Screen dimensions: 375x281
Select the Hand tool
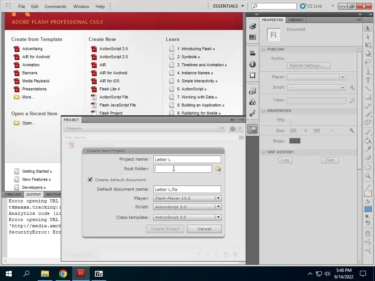(x=368, y=167)
